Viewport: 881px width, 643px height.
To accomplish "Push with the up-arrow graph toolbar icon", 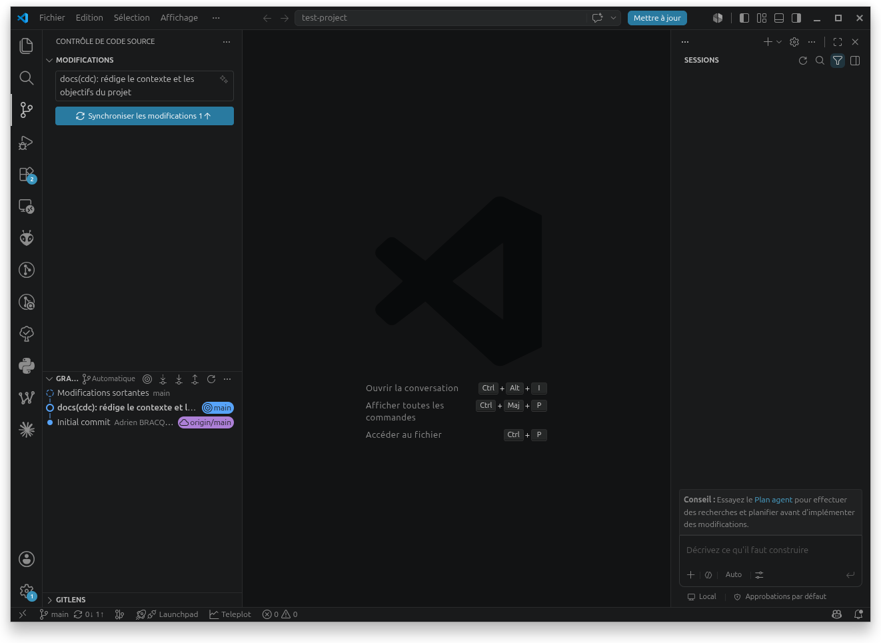I will 195,379.
